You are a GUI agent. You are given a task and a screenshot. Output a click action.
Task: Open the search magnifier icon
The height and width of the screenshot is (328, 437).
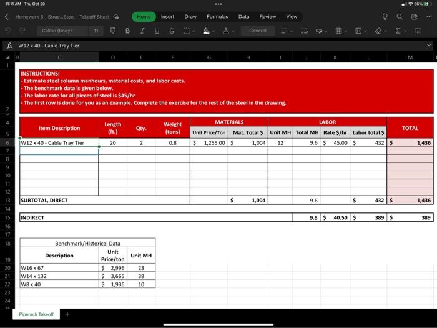400,17
